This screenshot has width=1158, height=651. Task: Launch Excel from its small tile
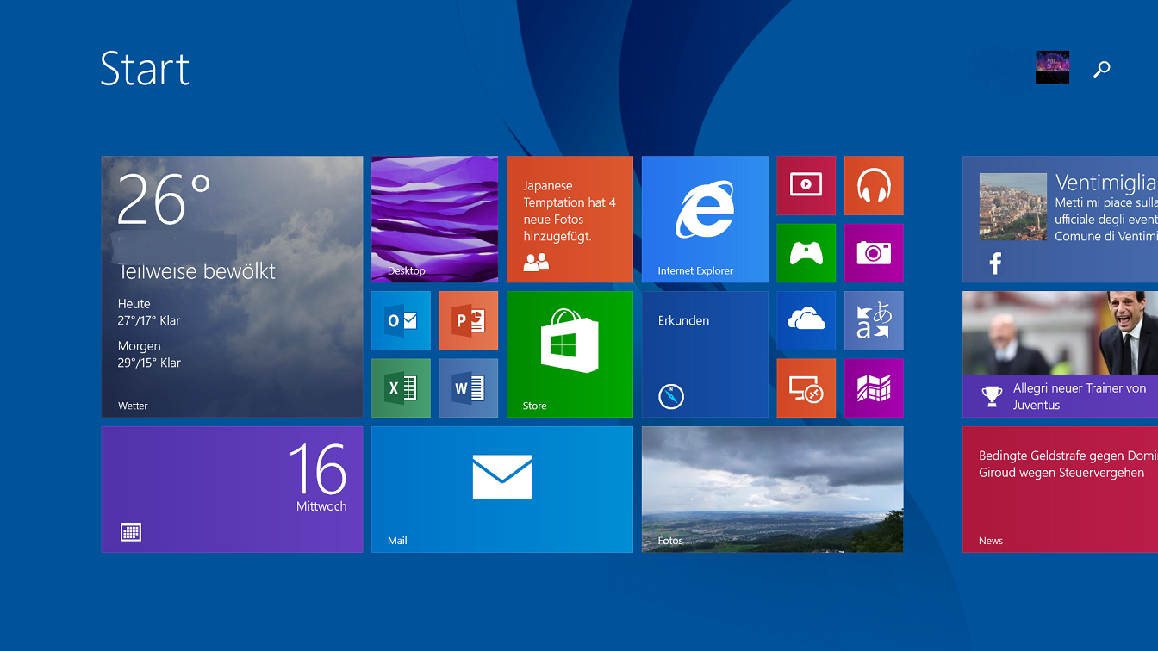click(401, 388)
